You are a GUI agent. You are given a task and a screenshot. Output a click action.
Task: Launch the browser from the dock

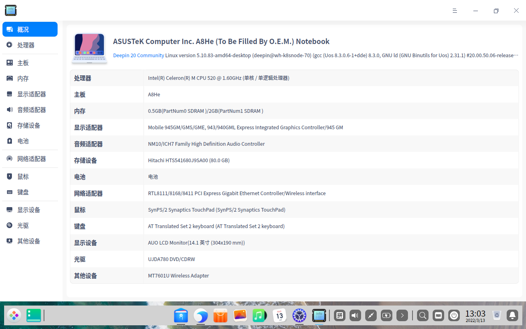[201, 316]
